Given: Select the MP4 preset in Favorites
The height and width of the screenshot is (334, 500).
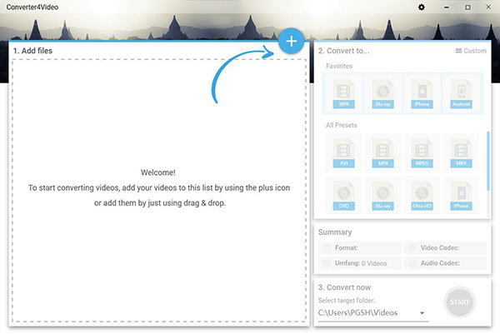Looking at the screenshot, I should (343, 93).
